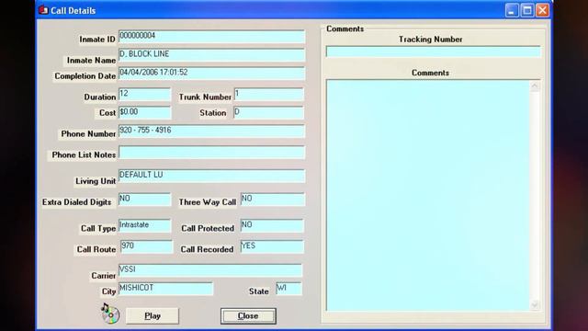Click the Call Recorded field showing YES
588x331 pixels.
tap(272, 246)
